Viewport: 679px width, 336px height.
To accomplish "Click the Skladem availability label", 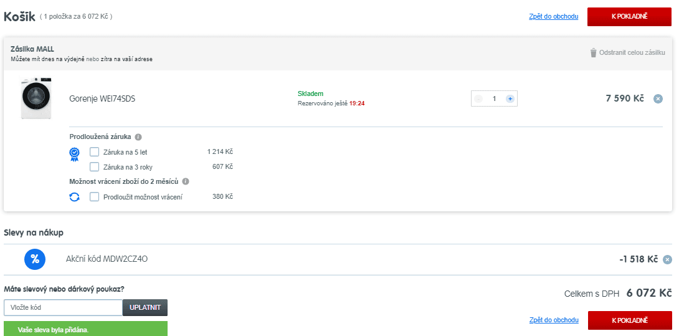I will click(310, 94).
